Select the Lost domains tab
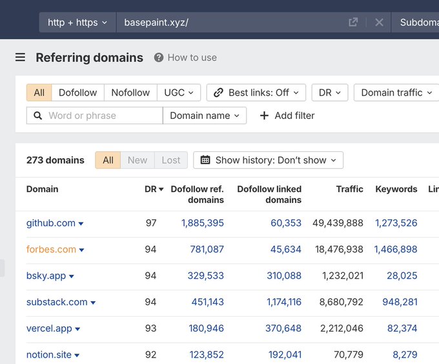439x364 pixels. click(x=171, y=160)
